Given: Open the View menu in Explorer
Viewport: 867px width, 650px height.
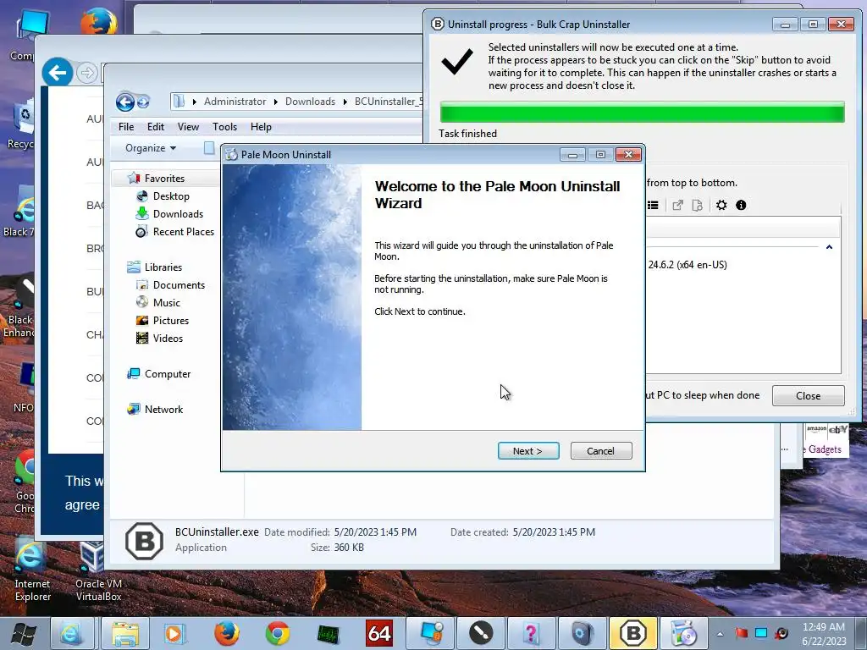Looking at the screenshot, I should pos(188,127).
